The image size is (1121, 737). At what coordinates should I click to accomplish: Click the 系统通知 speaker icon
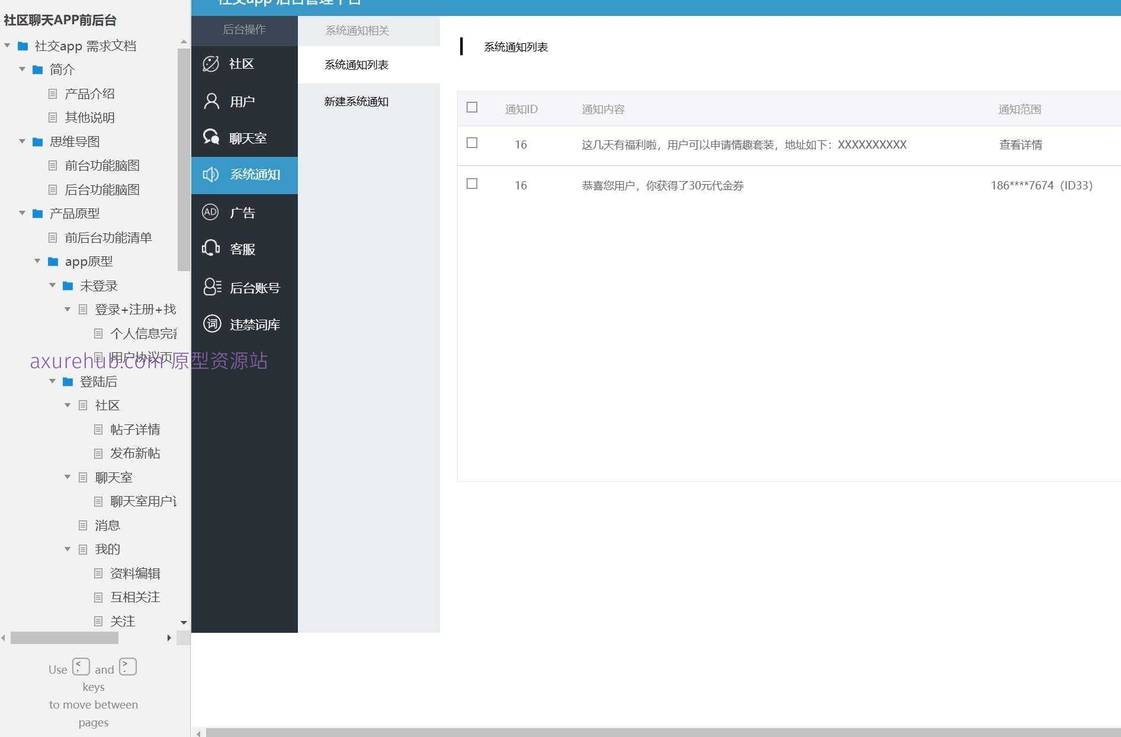click(x=211, y=175)
